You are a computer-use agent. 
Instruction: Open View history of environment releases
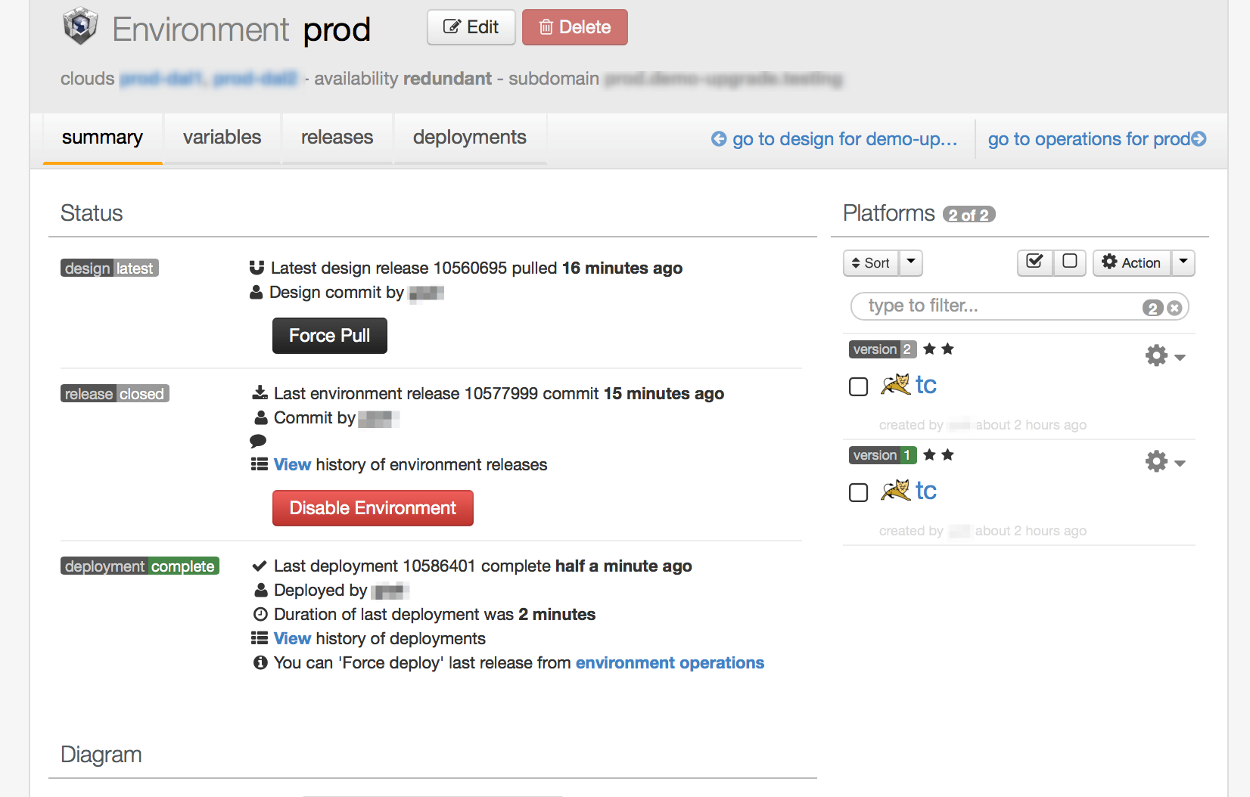tap(292, 464)
